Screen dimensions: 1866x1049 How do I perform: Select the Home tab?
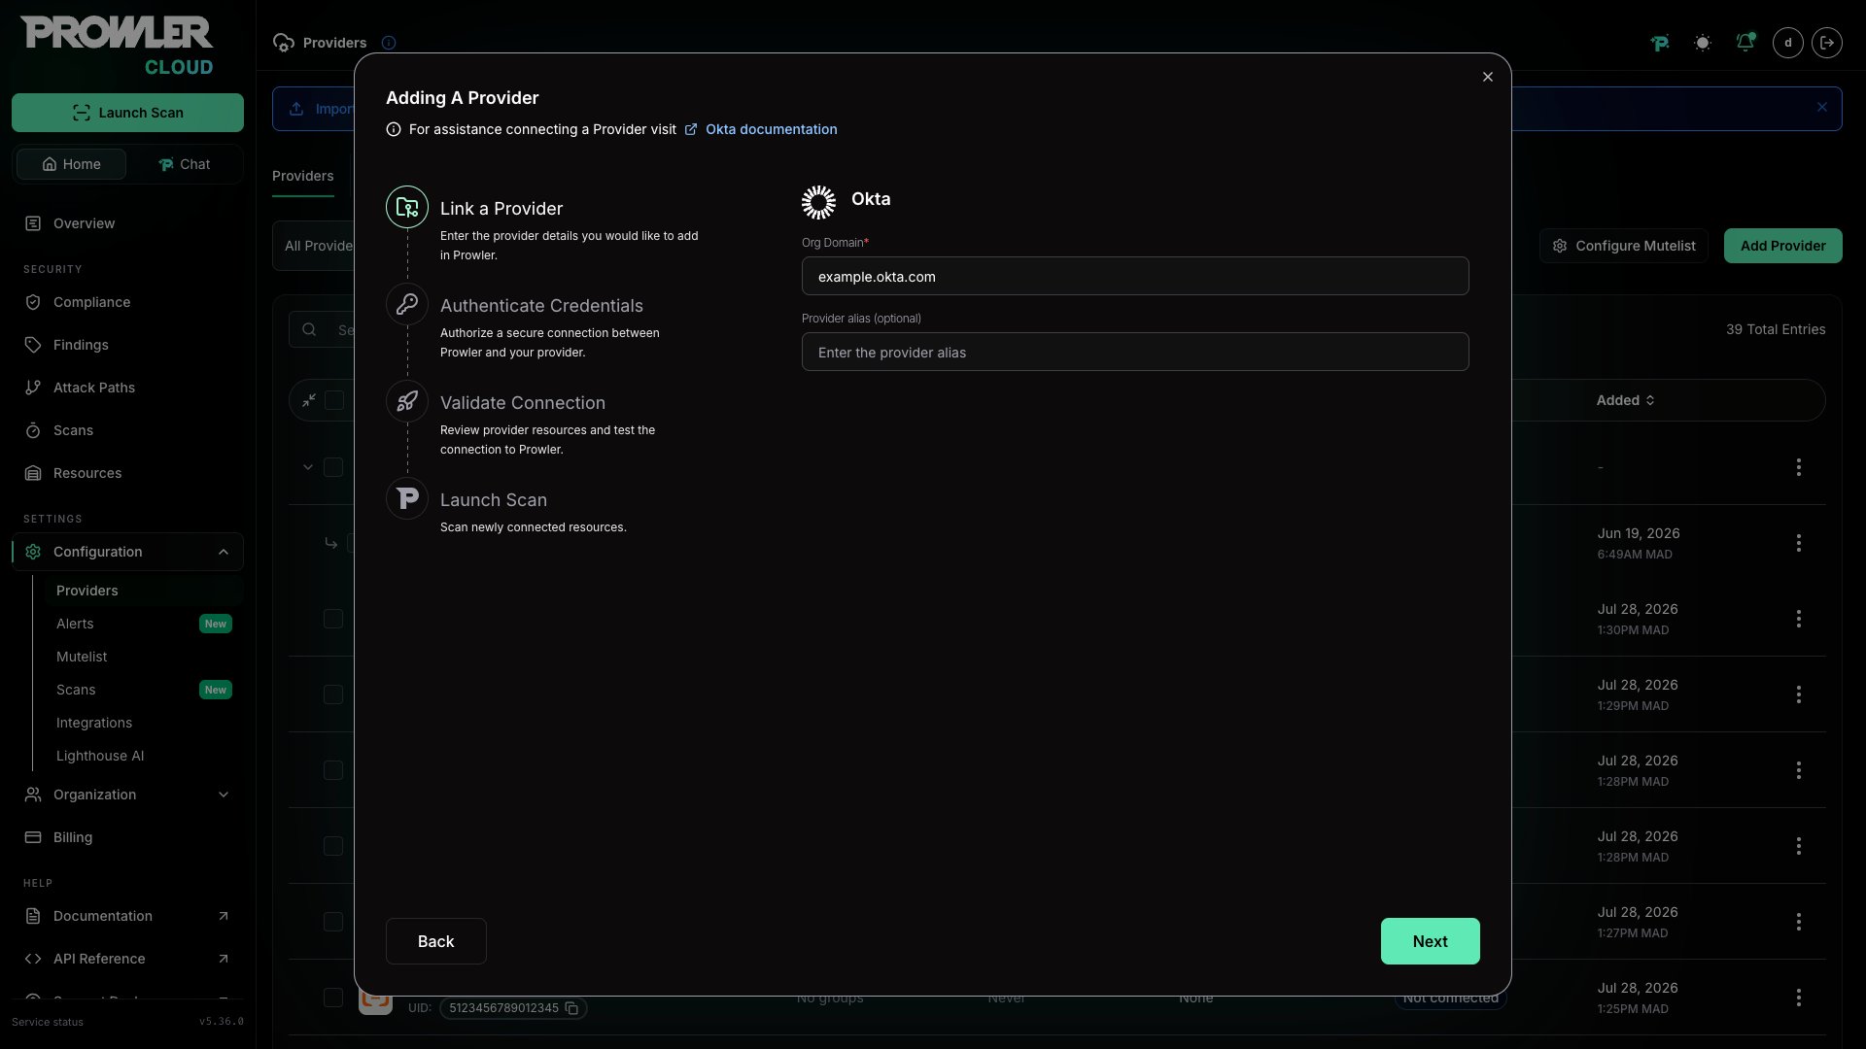[72, 164]
